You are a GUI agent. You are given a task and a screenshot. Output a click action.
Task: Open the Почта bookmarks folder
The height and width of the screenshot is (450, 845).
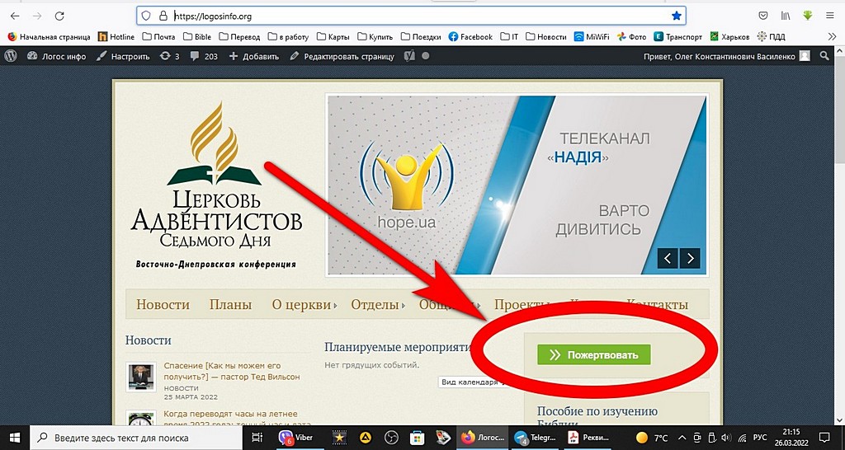coord(159,36)
